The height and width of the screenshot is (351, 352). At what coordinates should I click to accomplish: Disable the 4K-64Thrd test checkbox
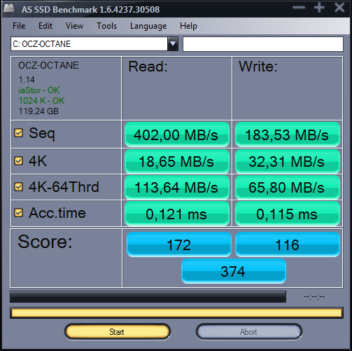click(19, 187)
